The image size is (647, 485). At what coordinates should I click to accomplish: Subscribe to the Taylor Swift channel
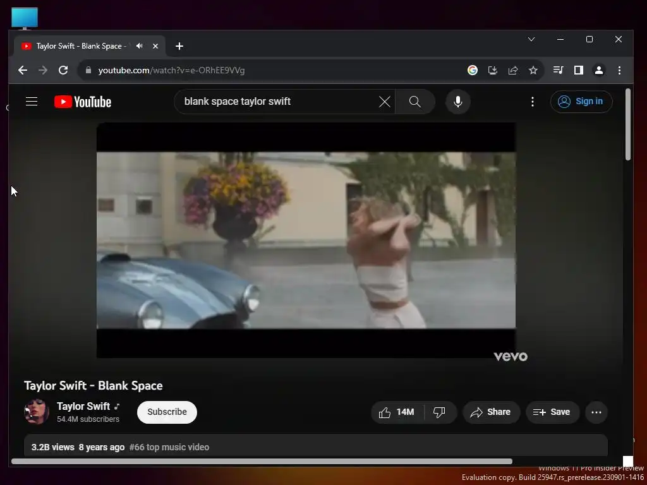click(x=167, y=412)
